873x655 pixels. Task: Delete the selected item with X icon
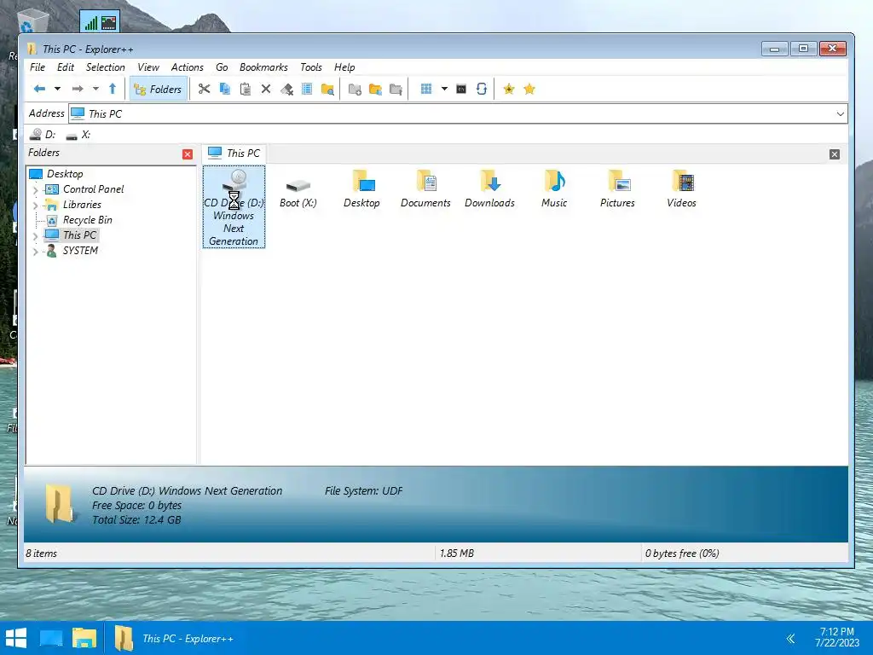coord(266,89)
